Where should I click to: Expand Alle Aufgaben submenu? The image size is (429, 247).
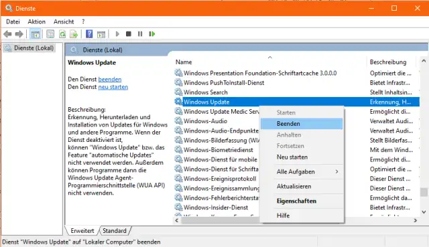[302, 171]
